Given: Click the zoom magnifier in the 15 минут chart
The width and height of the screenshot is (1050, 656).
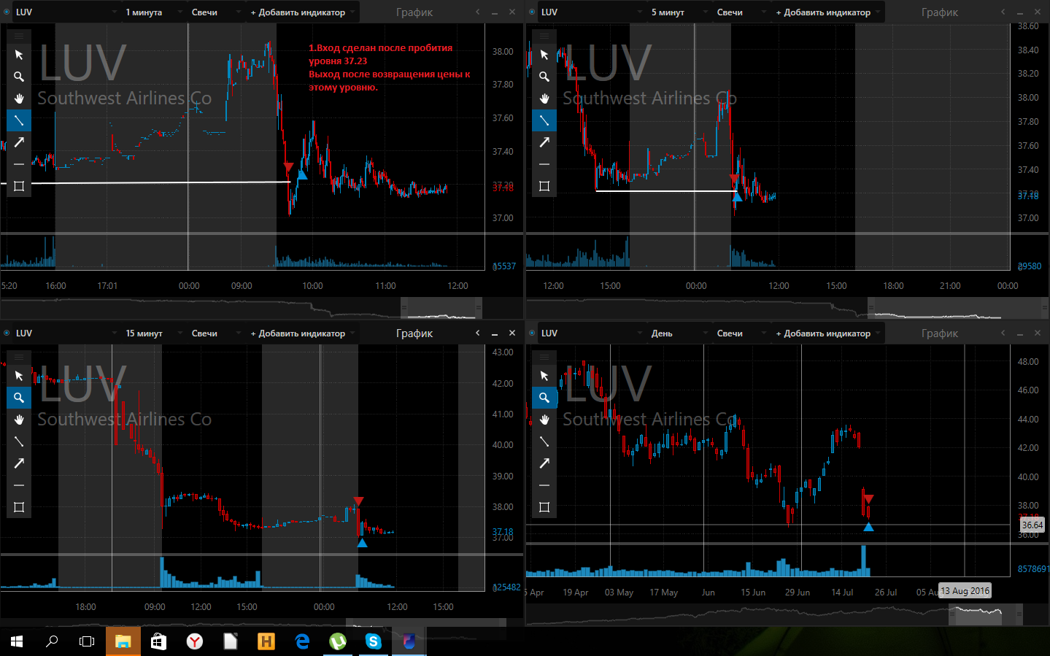Looking at the screenshot, I should coord(19,398).
